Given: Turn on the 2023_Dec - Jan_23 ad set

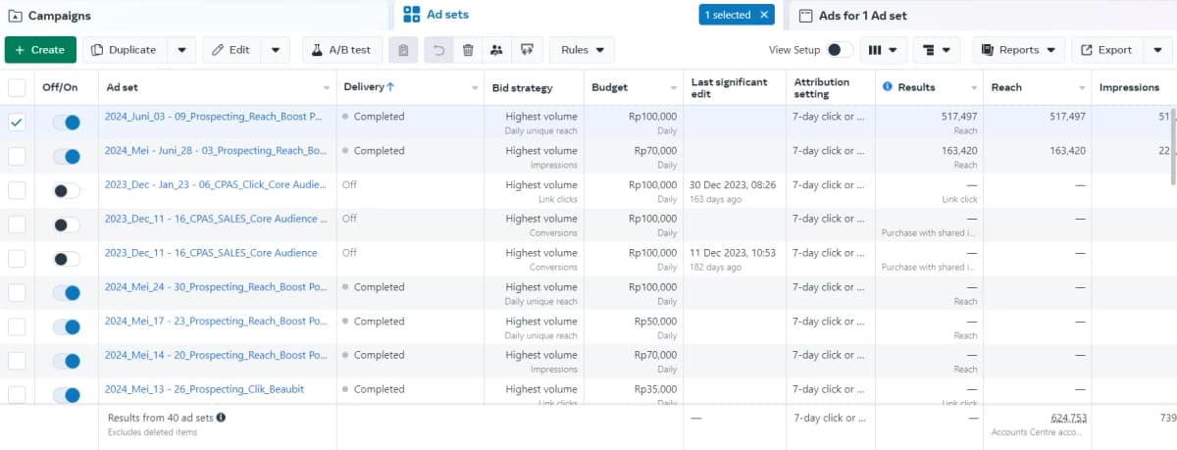Looking at the screenshot, I should click(x=67, y=190).
